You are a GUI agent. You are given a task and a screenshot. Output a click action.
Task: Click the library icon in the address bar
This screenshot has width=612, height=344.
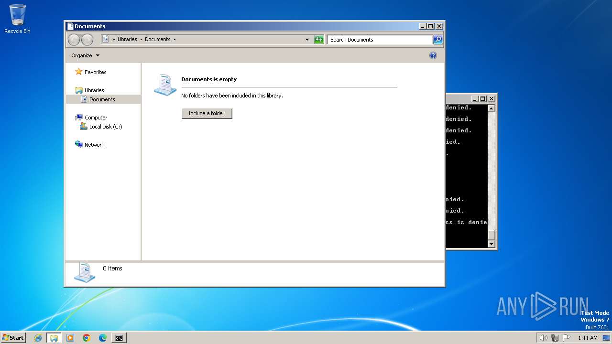coord(106,39)
